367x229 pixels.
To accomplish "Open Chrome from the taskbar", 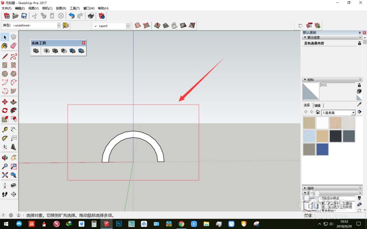I will [181, 224].
